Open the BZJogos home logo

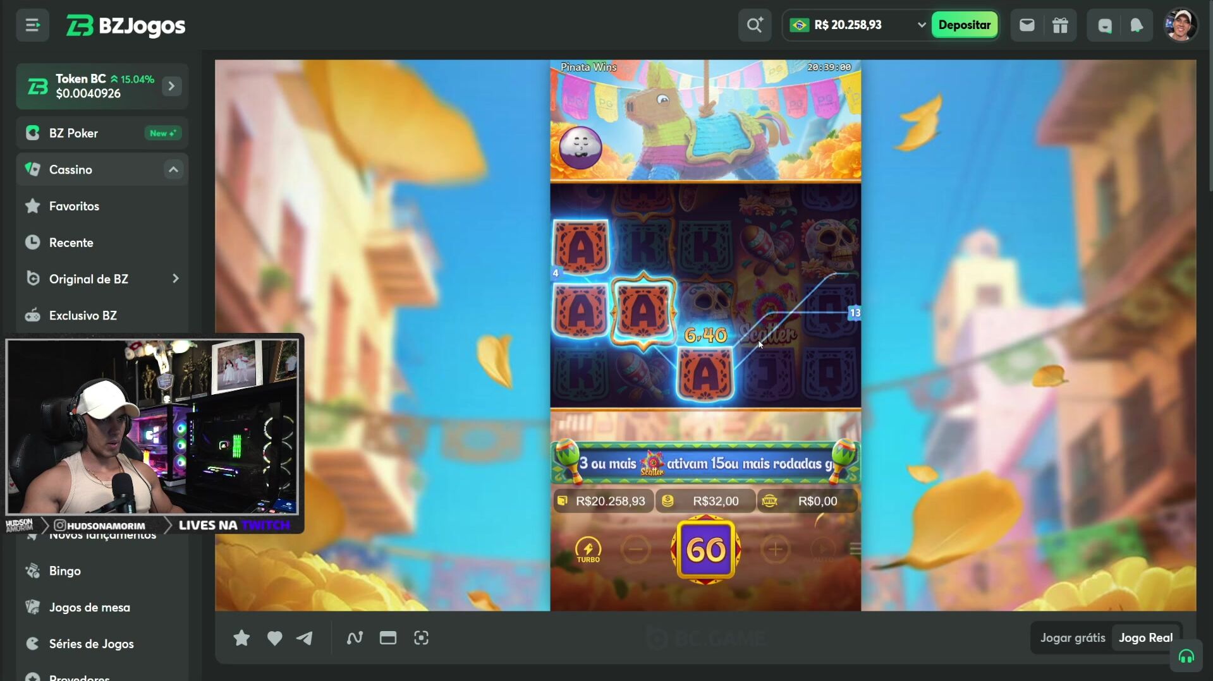[126, 26]
